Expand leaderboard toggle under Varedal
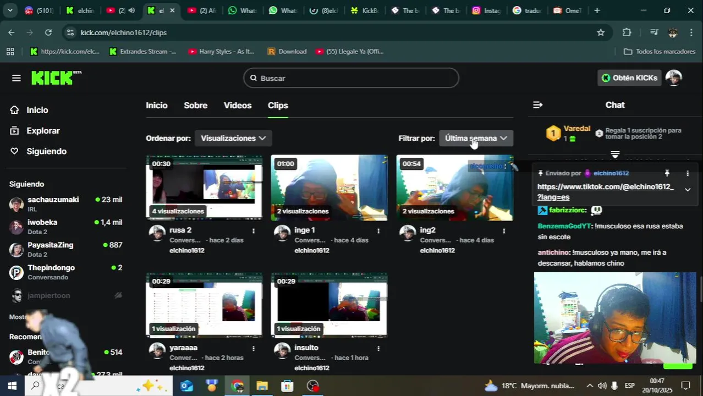Image resolution: width=703 pixels, height=396 pixels. 614,155
